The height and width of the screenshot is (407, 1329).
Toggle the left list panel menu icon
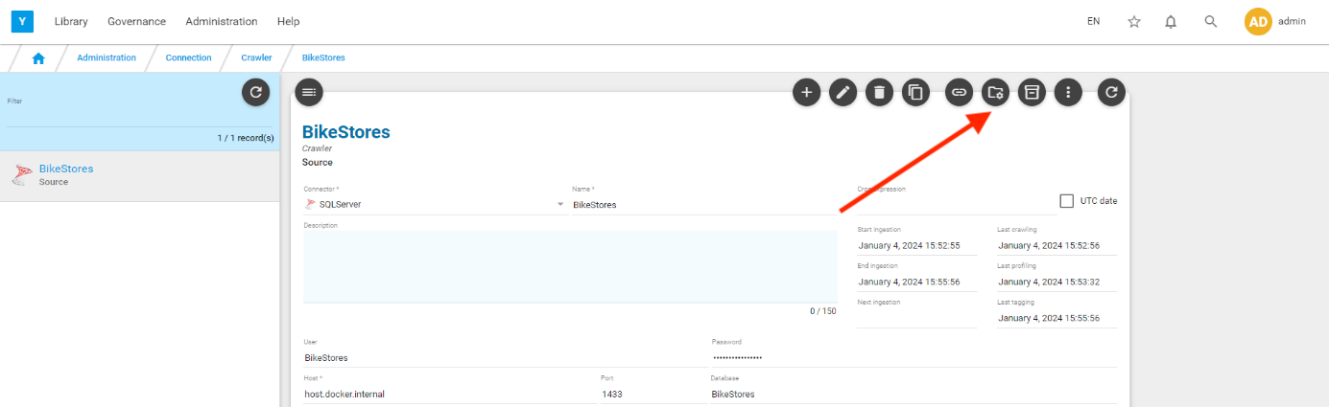tap(308, 93)
